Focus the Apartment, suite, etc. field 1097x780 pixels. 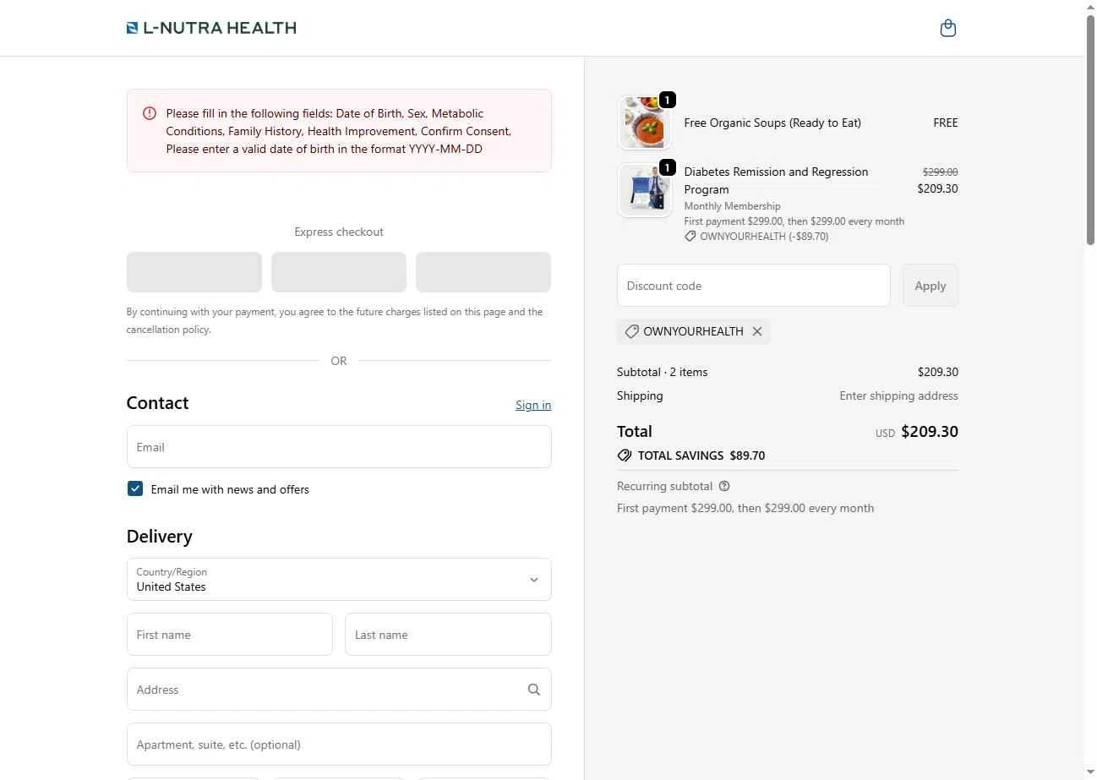coord(339,745)
